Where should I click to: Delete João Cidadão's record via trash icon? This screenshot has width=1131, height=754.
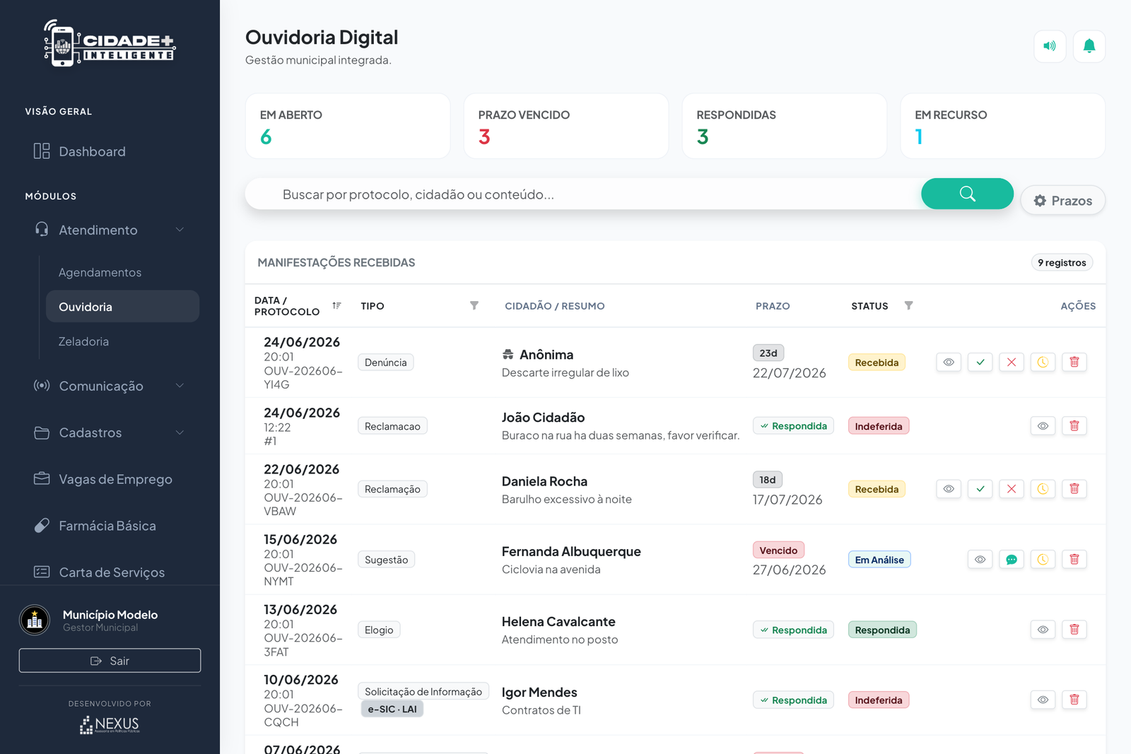pos(1074,425)
